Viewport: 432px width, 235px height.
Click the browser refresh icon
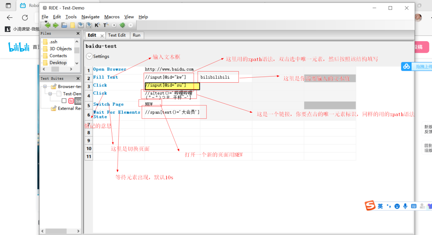coord(25,18)
